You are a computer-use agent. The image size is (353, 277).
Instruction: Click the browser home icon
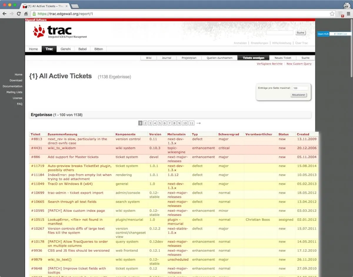point(26,14)
